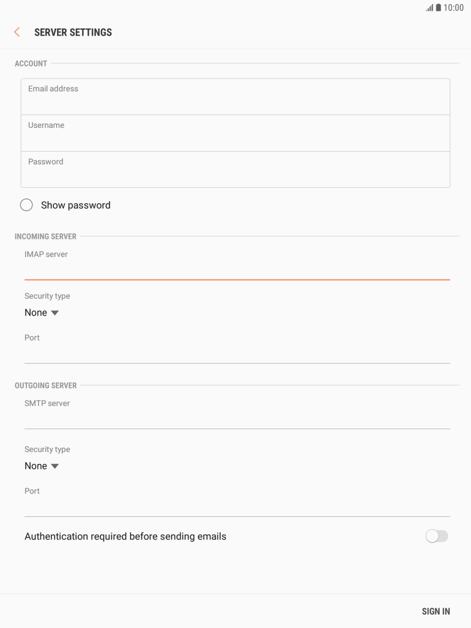The height and width of the screenshot is (628, 471).
Task: Select the Password field
Action: [236, 169]
